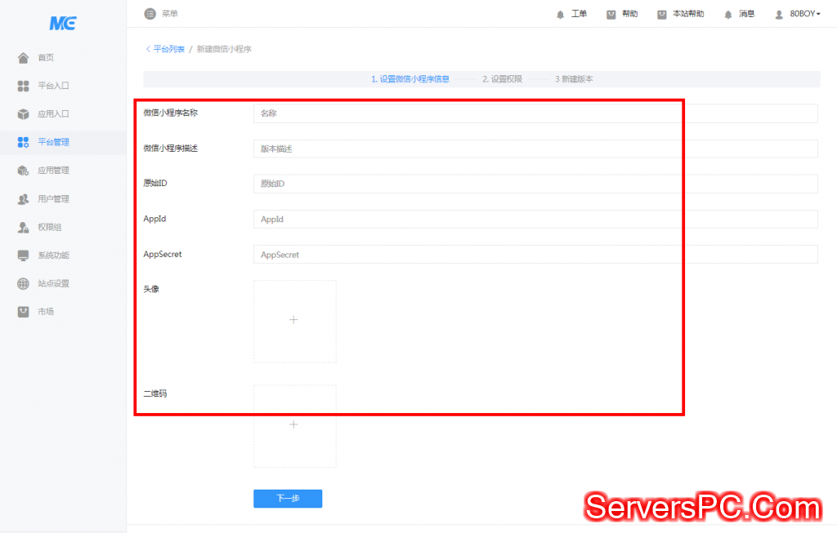Click the 平台管理 sidebar icon
The width and height of the screenshot is (837, 533).
23,142
